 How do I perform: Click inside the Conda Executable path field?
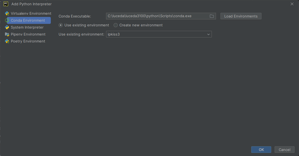click(157, 16)
